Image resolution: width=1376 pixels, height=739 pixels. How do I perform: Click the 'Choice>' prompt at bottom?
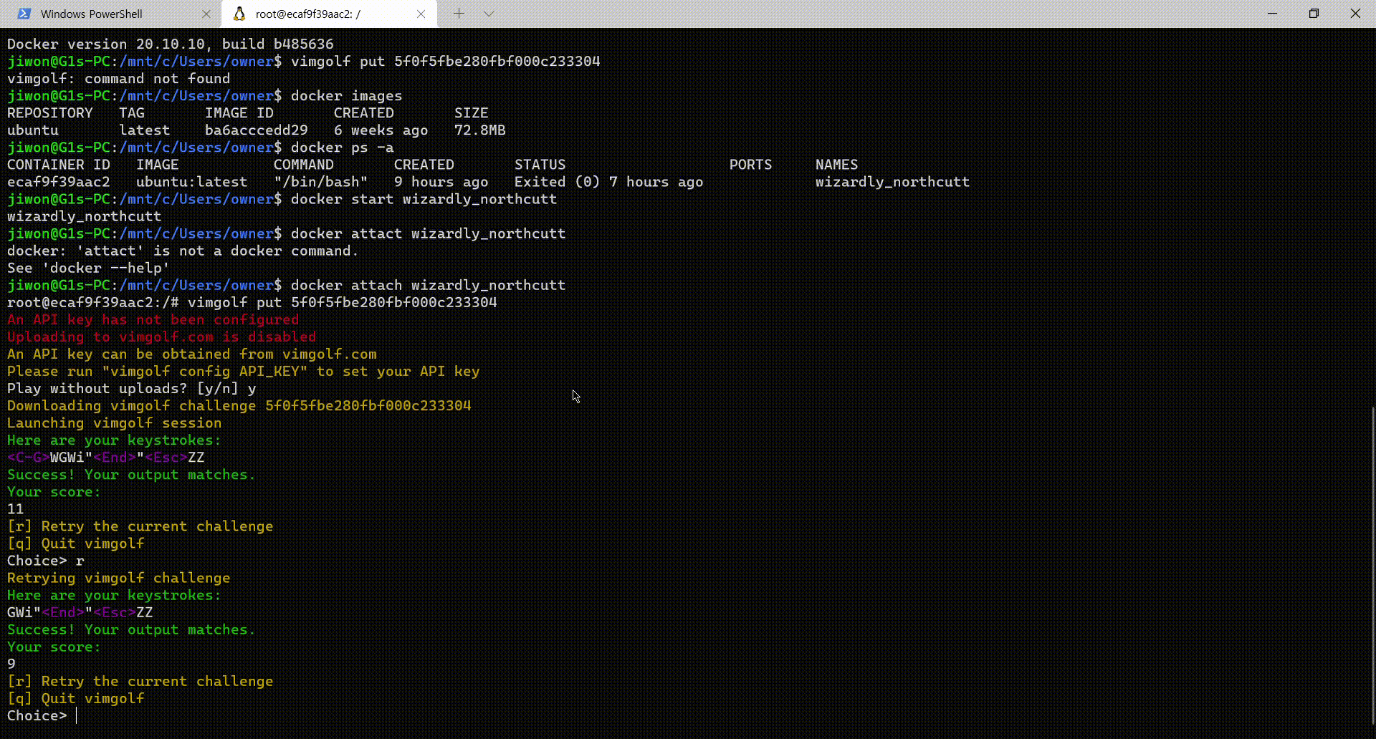pos(37,715)
